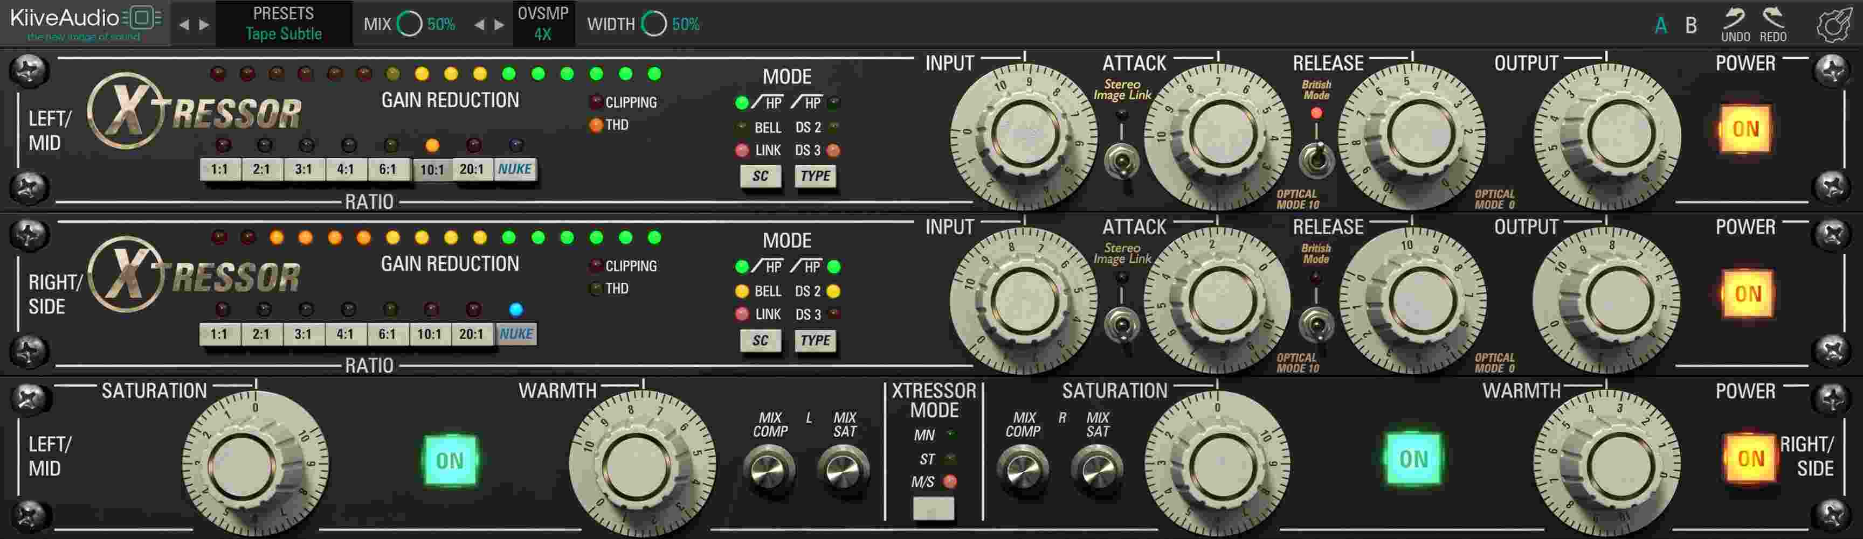Click TYPE button on Left/Mid compressor
Image resolution: width=1863 pixels, height=539 pixels.
(x=816, y=176)
